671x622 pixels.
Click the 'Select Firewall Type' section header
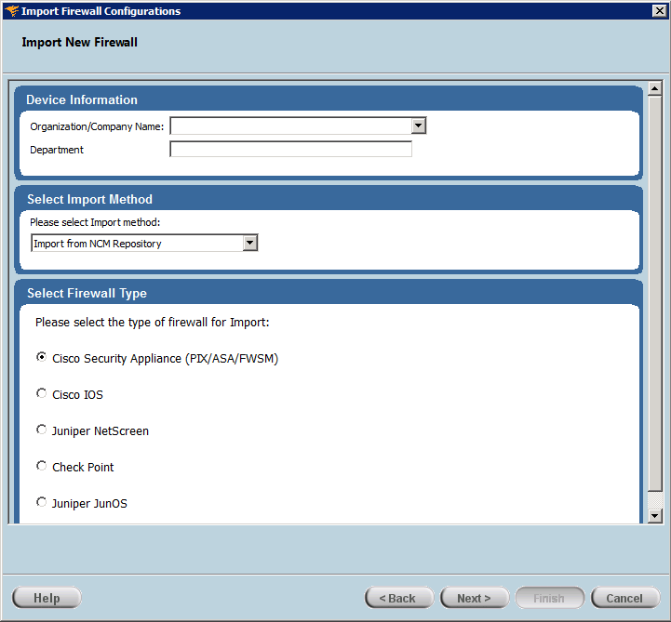click(87, 293)
